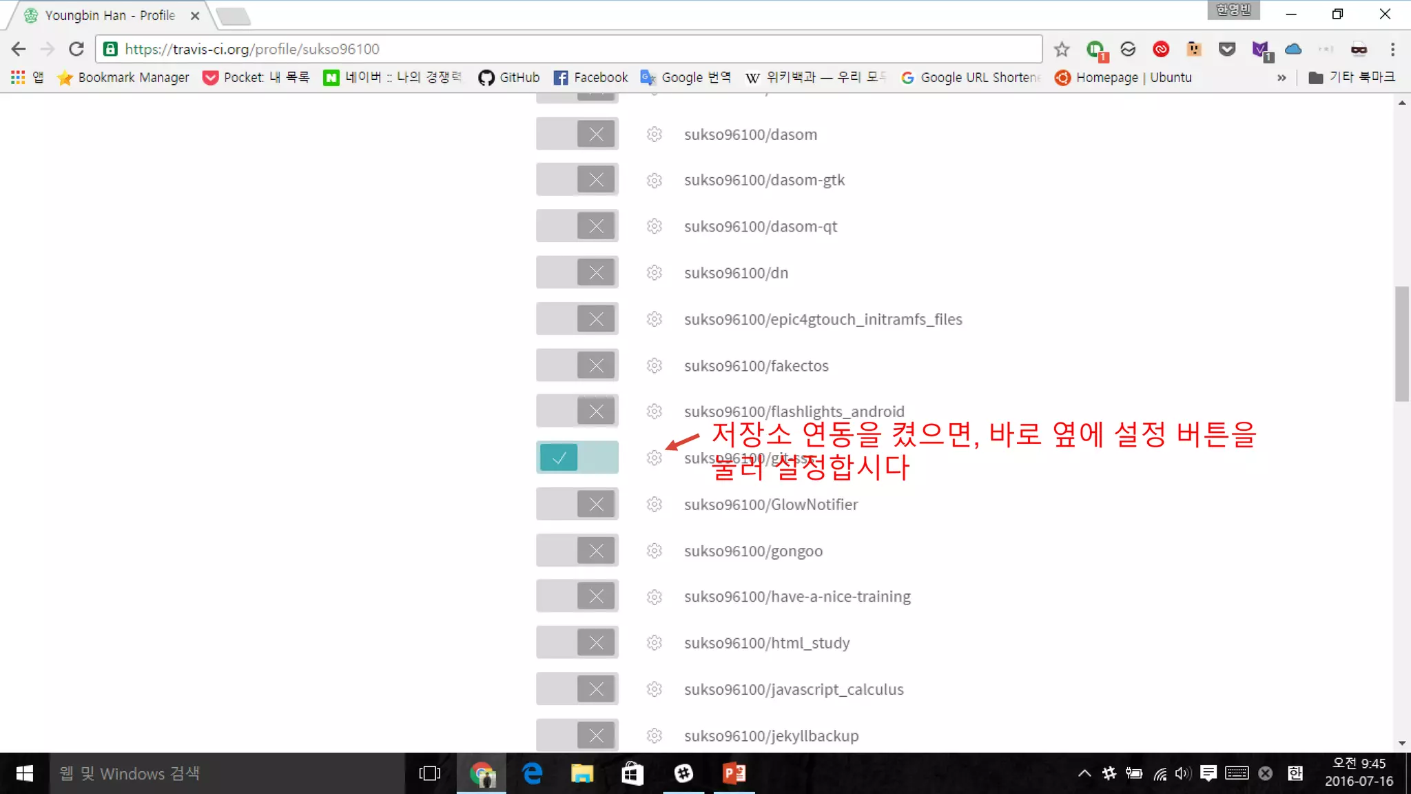Open the Google URL Shortener bookmark
The width and height of the screenshot is (1411, 794).
(x=970, y=77)
